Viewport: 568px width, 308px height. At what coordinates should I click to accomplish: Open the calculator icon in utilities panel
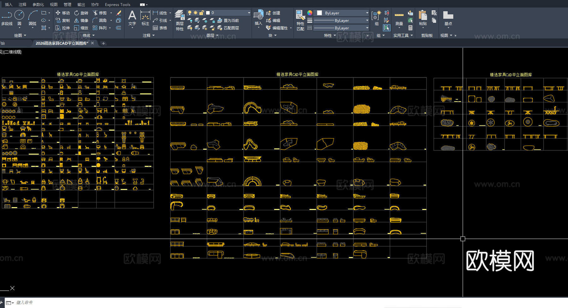pos(410,28)
